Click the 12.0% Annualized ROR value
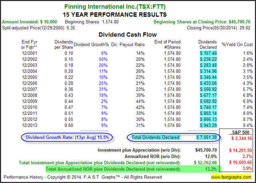This screenshot has width=256, height=183. point(211,156)
